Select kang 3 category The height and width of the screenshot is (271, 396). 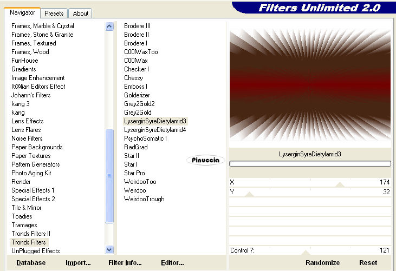pos(21,104)
